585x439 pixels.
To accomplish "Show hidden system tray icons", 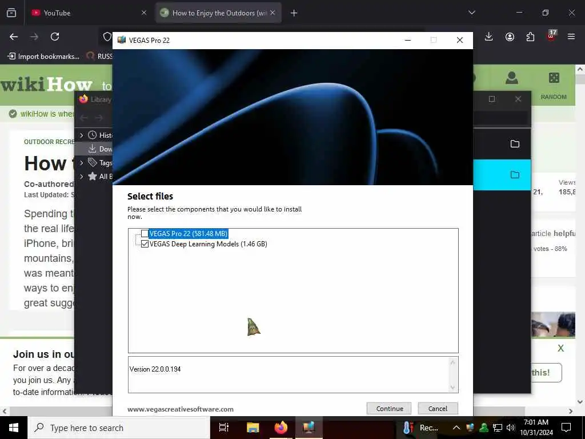I will [456, 428].
